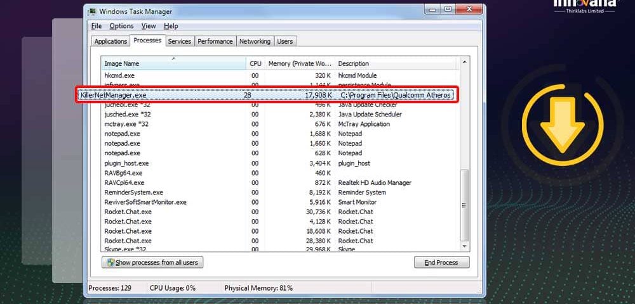
Task: Select the plugin_host.exe process
Action: 279,163
